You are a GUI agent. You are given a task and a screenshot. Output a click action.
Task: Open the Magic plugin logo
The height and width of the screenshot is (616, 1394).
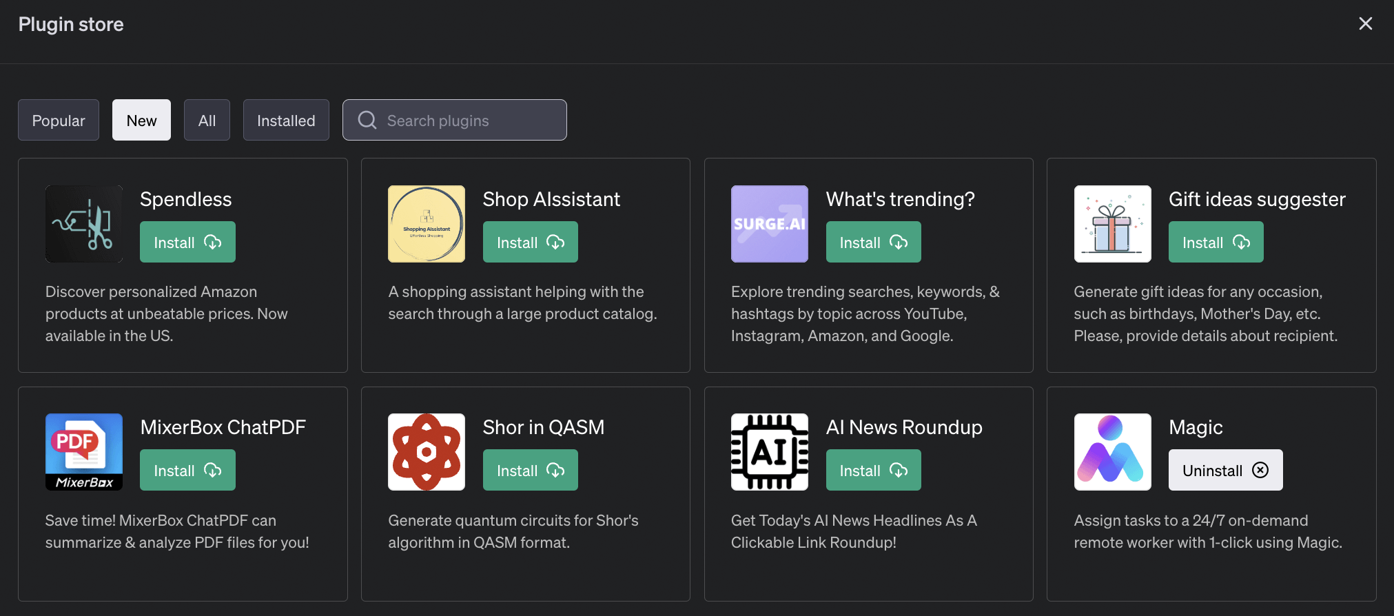pos(1113,452)
